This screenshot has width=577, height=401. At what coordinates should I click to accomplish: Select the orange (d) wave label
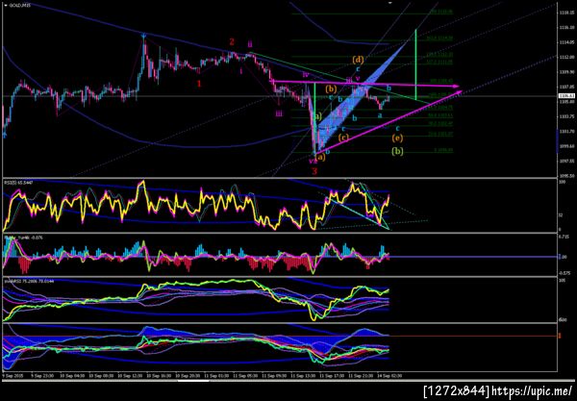[358, 60]
